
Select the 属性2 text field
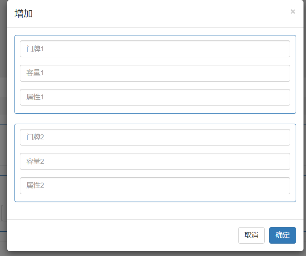[155, 186]
